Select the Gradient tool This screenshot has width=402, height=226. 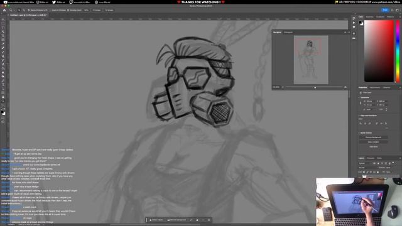tap(3, 68)
